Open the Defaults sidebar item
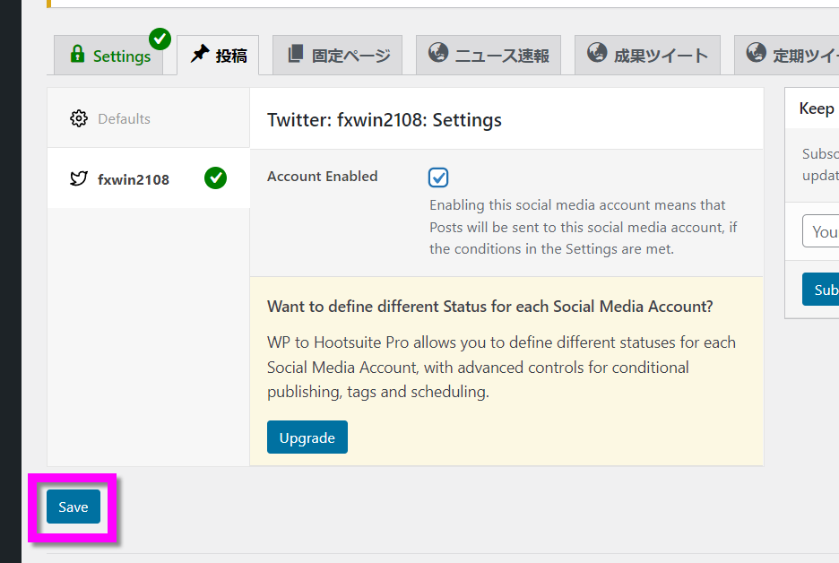The width and height of the screenshot is (839, 563). [148, 118]
